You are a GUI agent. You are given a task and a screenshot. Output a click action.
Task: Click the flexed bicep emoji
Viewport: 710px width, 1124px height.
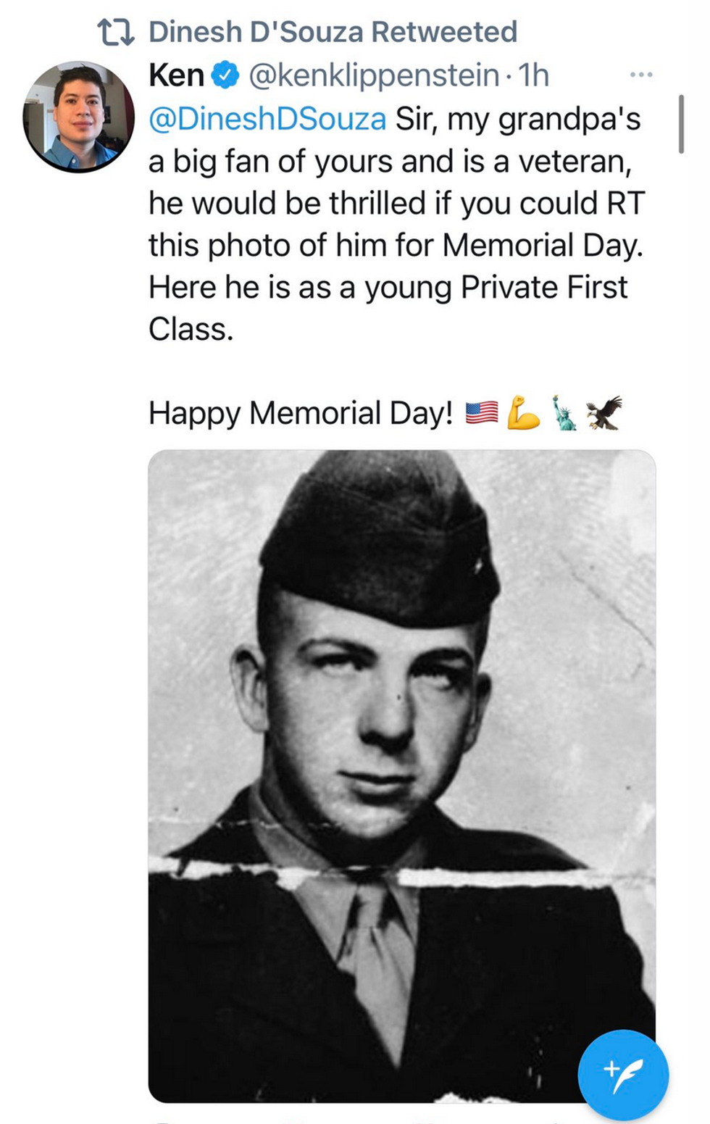tap(523, 413)
